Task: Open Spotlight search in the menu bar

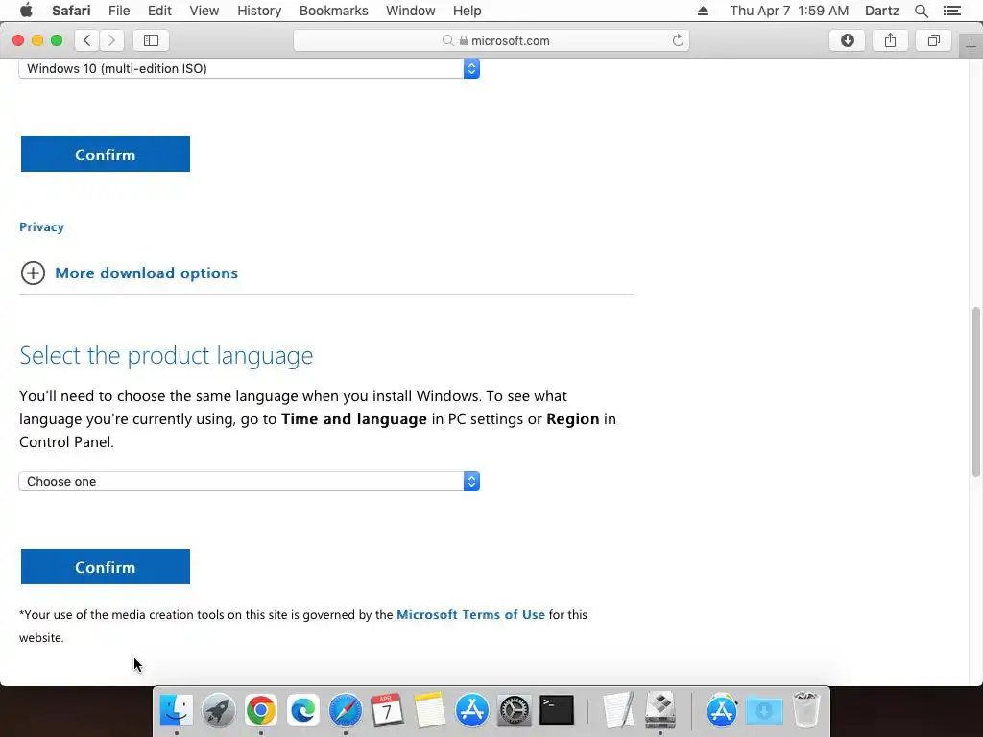Action: pos(921,11)
